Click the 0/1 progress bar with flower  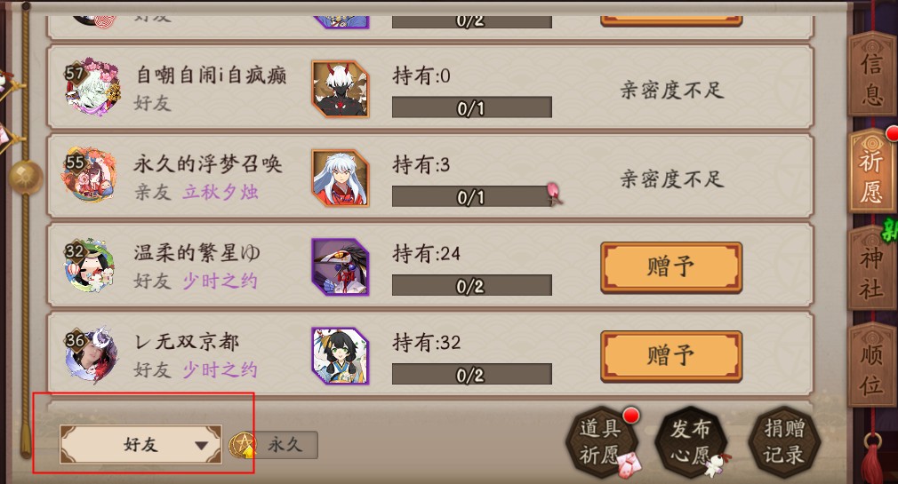click(472, 197)
